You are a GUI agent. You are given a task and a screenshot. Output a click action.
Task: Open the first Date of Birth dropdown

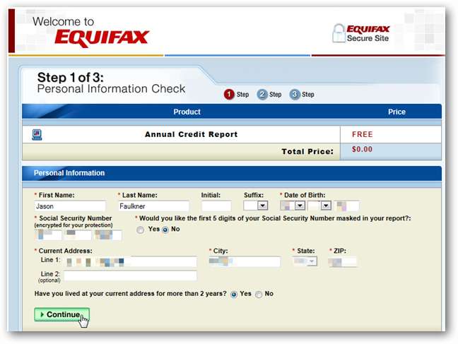tap(293, 206)
